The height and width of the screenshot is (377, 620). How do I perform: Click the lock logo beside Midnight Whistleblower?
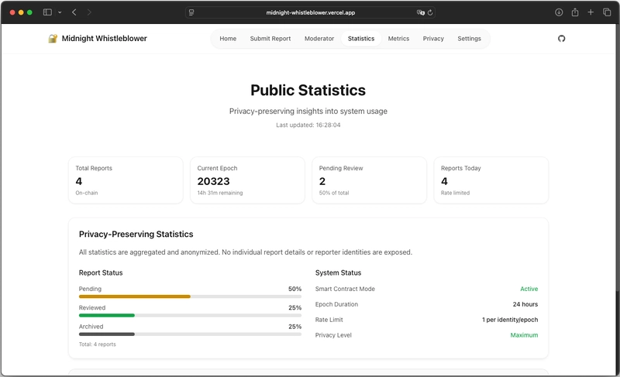point(53,38)
